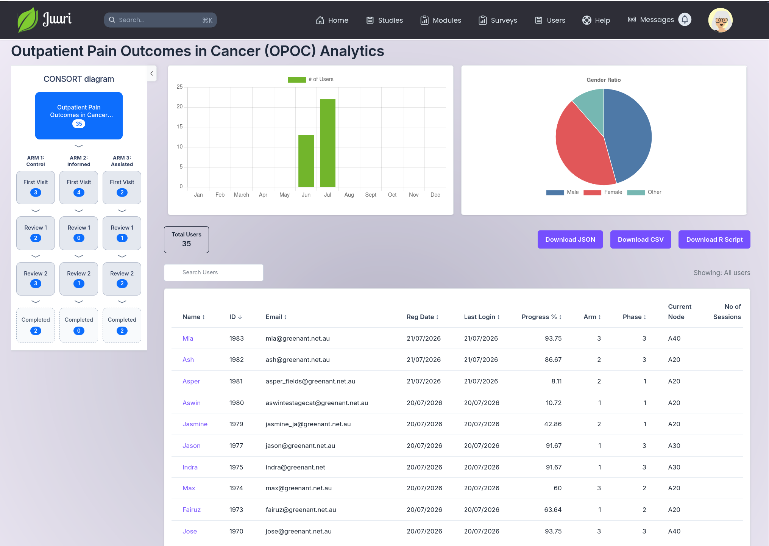Toggle the '# of Users' chart legend
This screenshot has width=769, height=546.
pos(310,79)
